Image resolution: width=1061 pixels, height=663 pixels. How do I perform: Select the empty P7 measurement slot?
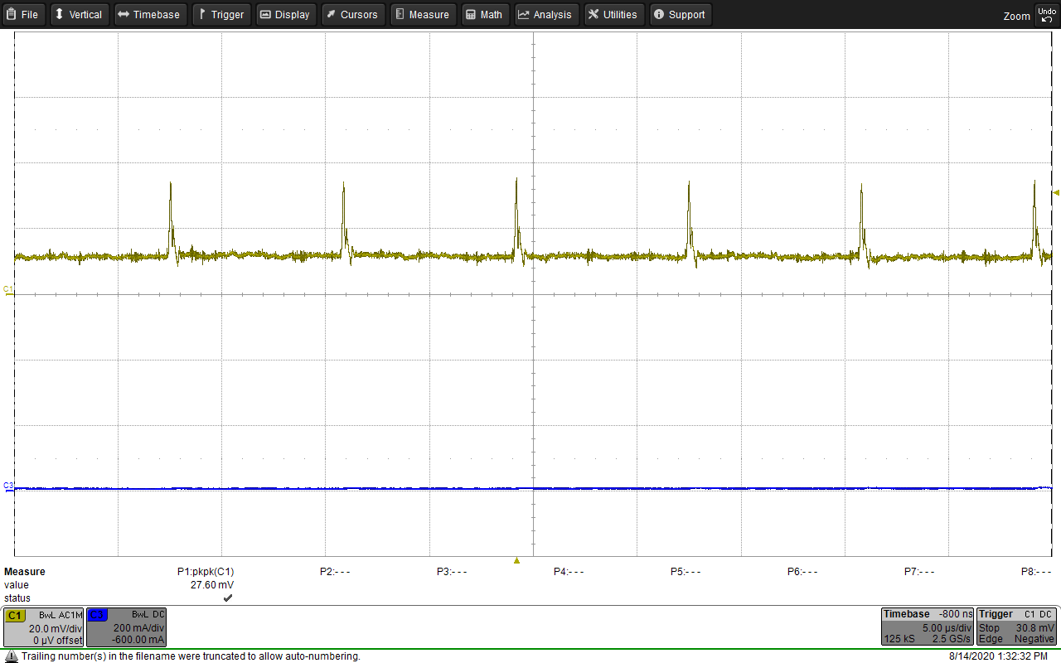pos(919,572)
